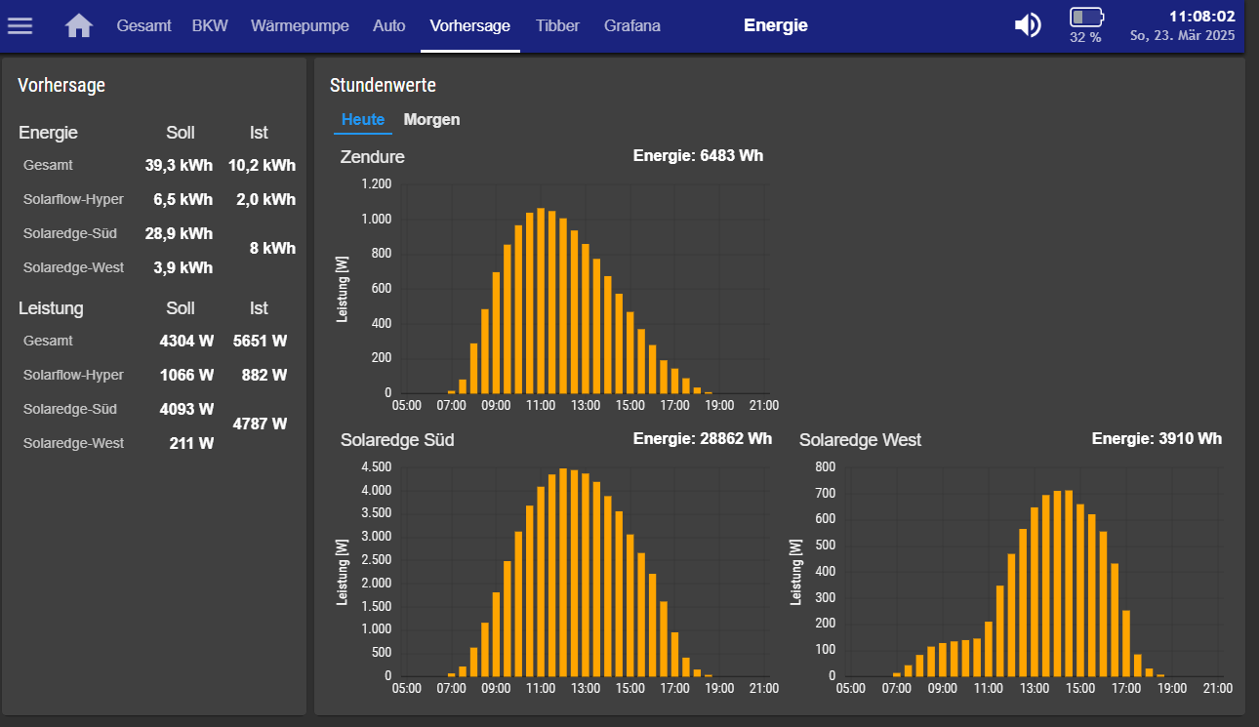Click the Solaredge Süd chart title
1259x727 pixels.
(397, 440)
